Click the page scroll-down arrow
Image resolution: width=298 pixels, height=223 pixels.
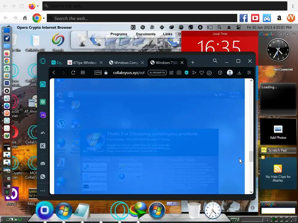(251, 192)
